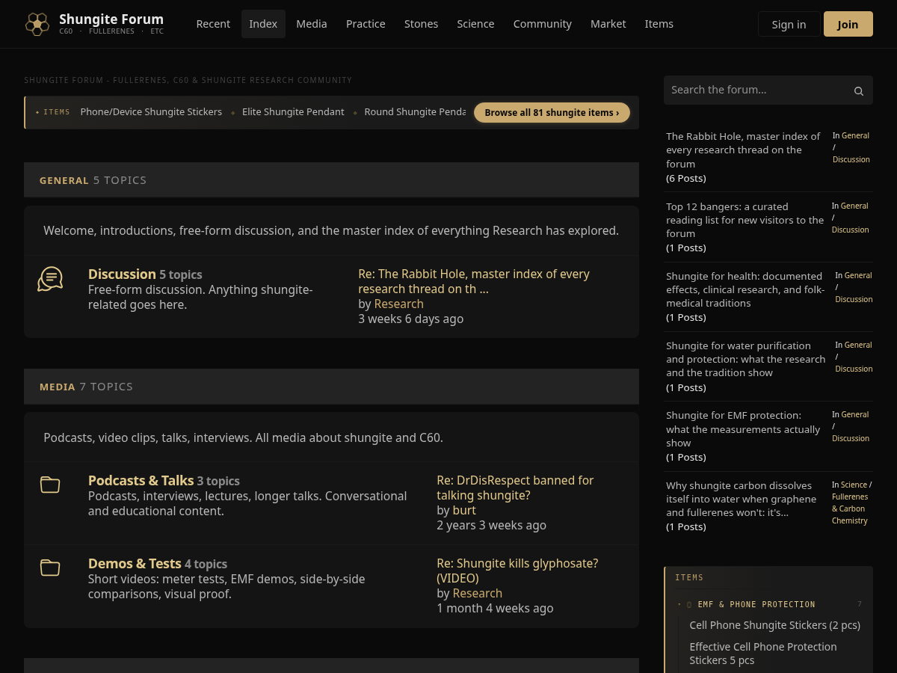The width and height of the screenshot is (897, 673).
Task: Click author Research under Rabbit Hole post
Action: (x=399, y=304)
